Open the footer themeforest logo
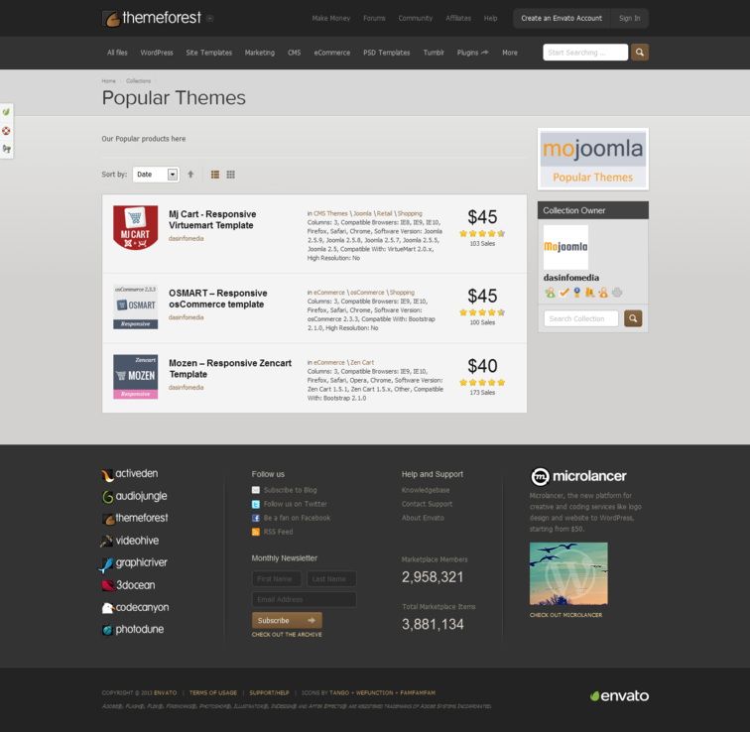Screen dimensions: 750x732 (135, 519)
